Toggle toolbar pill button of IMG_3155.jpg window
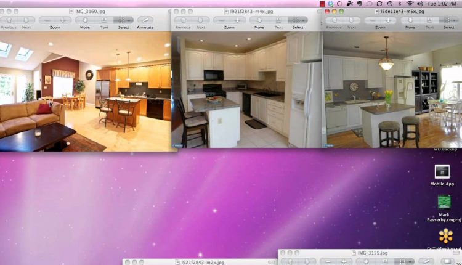Viewport: 462px width, 265px height. click(x=456, y=253)
